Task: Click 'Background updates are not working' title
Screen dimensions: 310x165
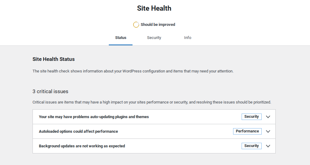Action: tap(82, 146)
